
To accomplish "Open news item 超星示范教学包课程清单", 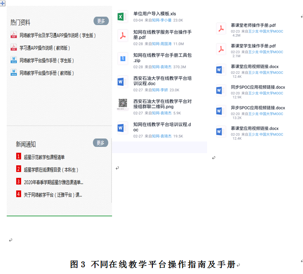I will [44, 157].
